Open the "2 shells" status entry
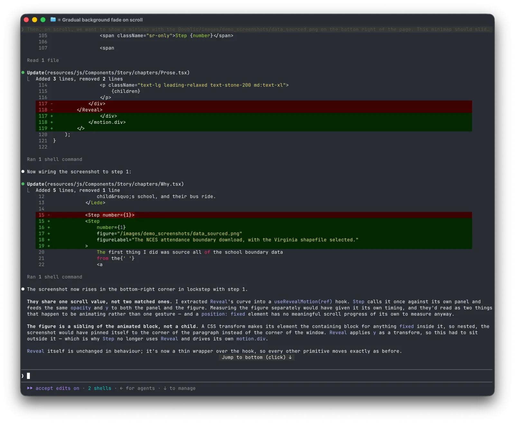 tap(99, 389)
